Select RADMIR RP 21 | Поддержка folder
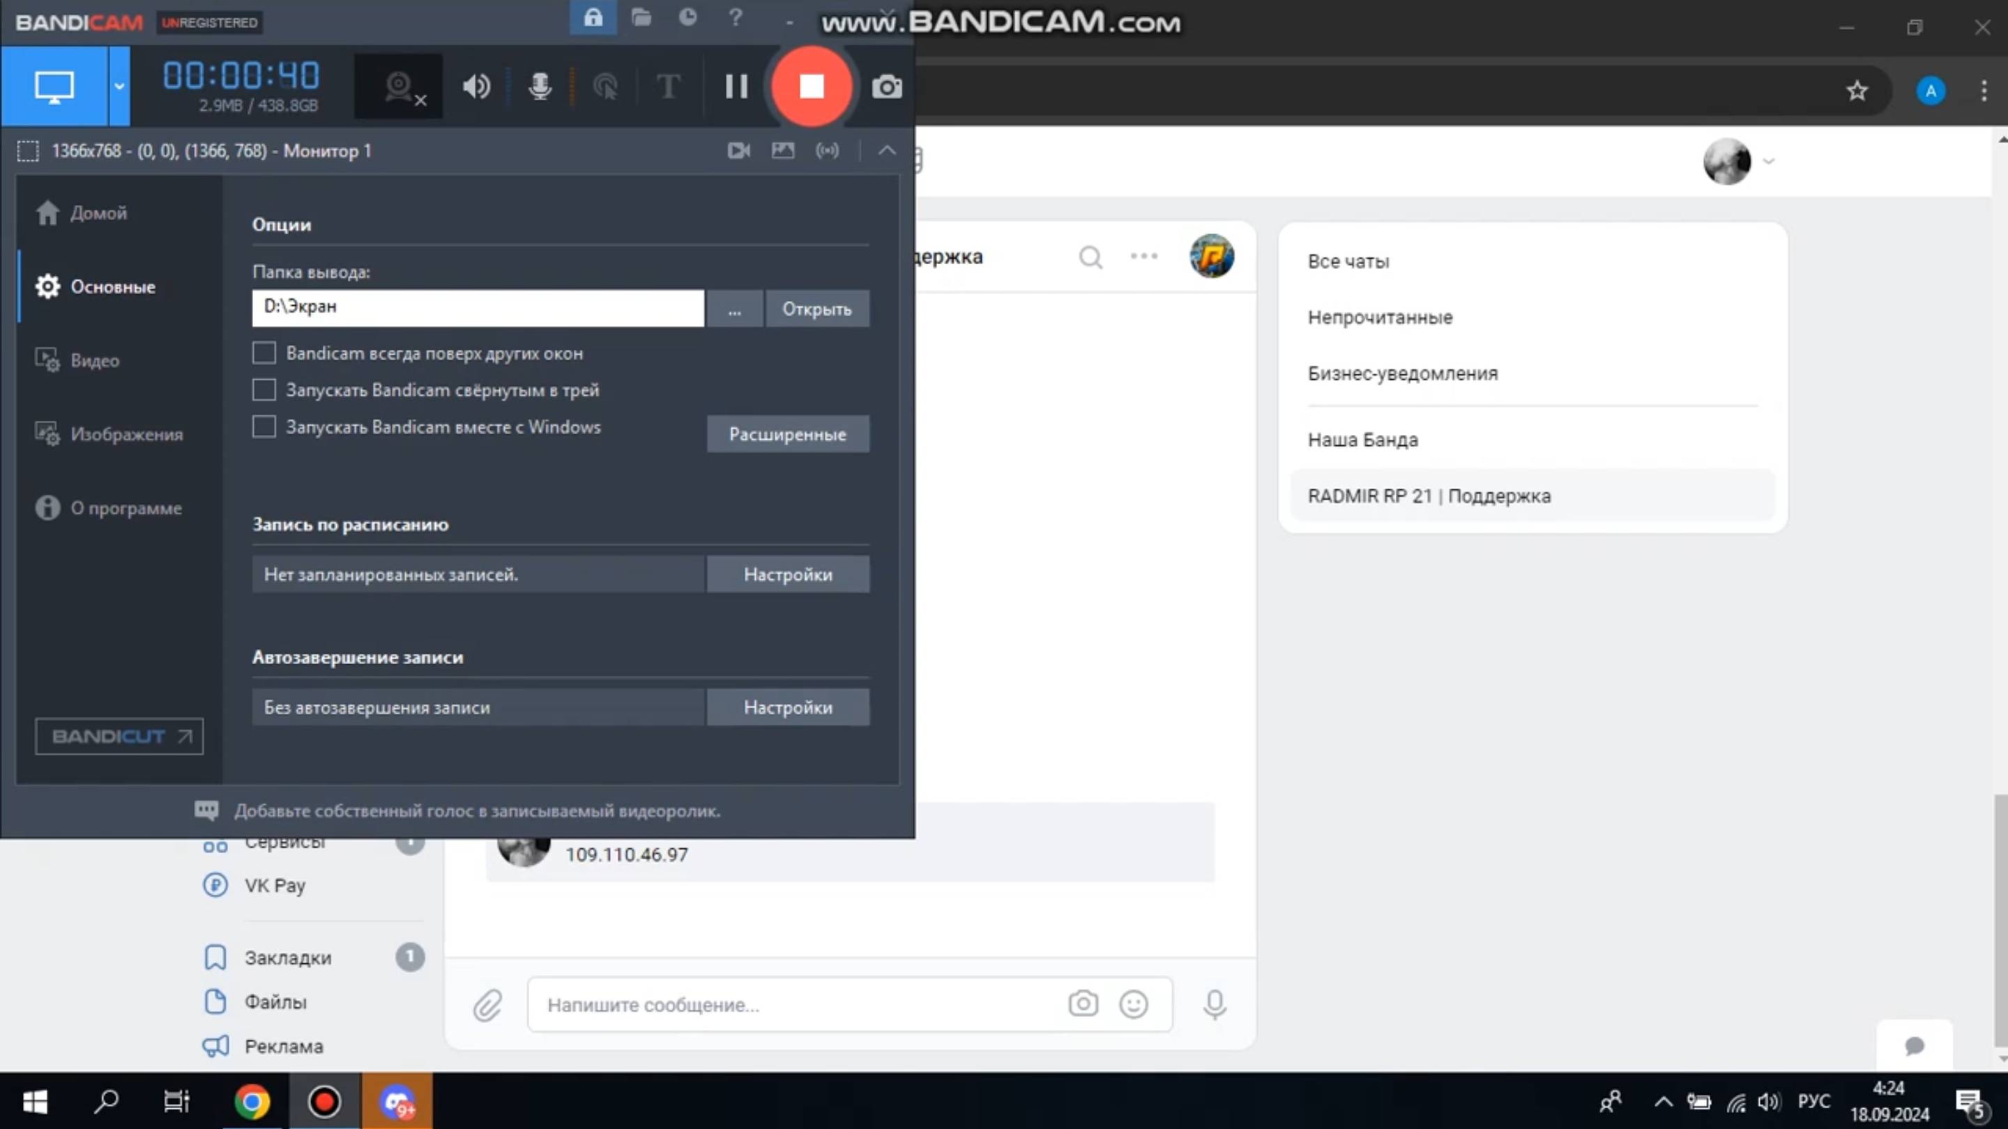The width and height of the screenshot is (2008, 1129). [x=1532, y=496]
